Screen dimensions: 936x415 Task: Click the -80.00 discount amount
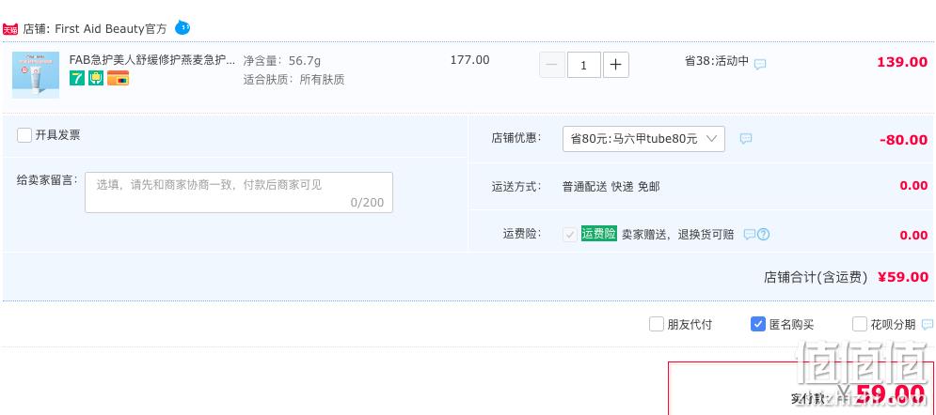coord(903,140)
